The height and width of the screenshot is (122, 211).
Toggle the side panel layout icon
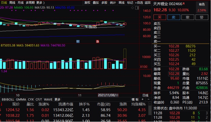pos(137,8)
